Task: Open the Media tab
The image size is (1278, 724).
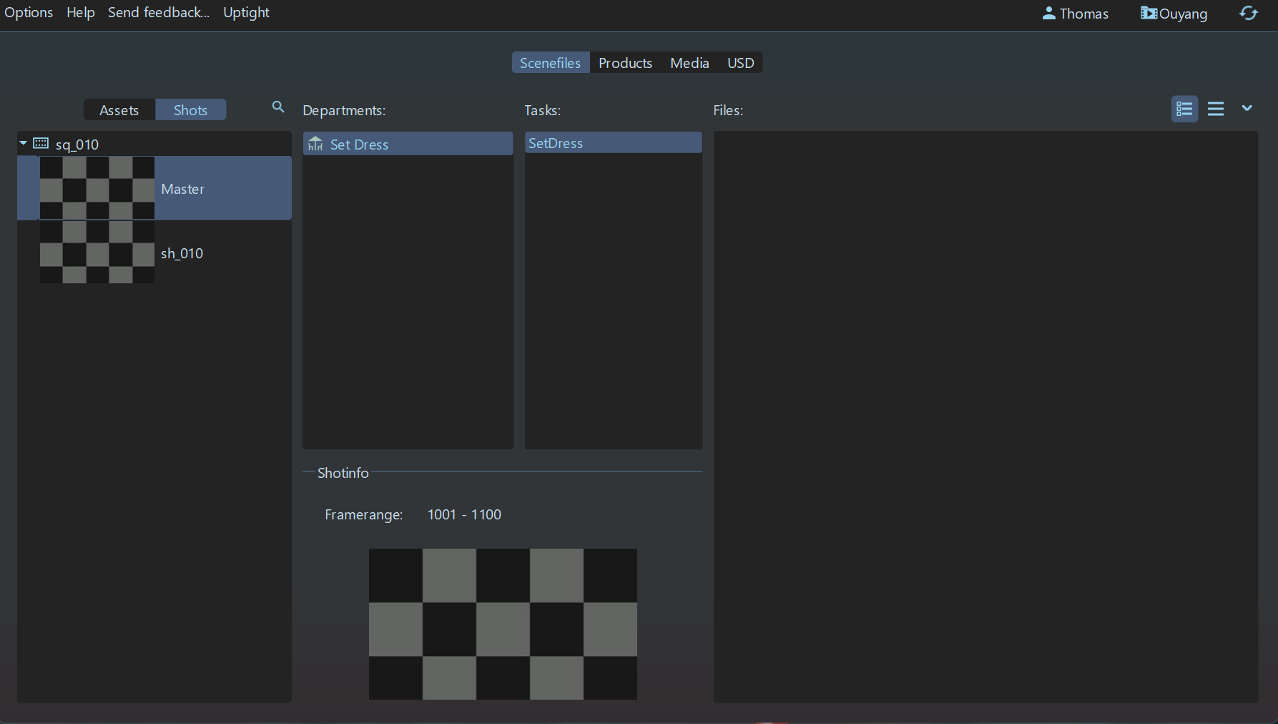Action: point(689,63)
